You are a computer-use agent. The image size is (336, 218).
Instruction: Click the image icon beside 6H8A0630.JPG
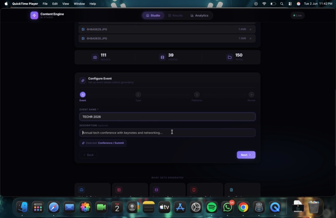(x=83, y=39)
